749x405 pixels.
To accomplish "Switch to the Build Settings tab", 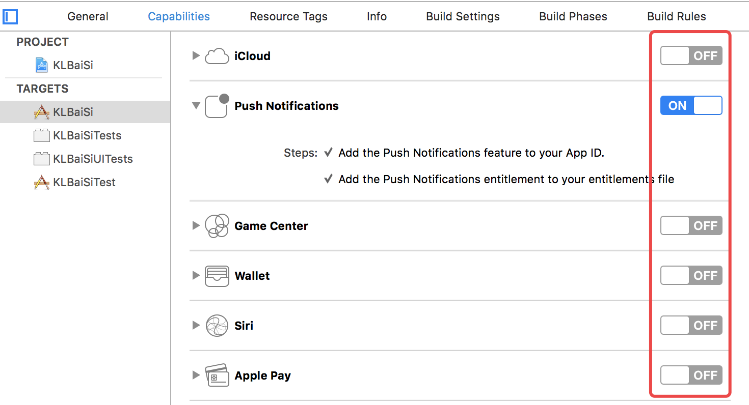I will (463, 16).
